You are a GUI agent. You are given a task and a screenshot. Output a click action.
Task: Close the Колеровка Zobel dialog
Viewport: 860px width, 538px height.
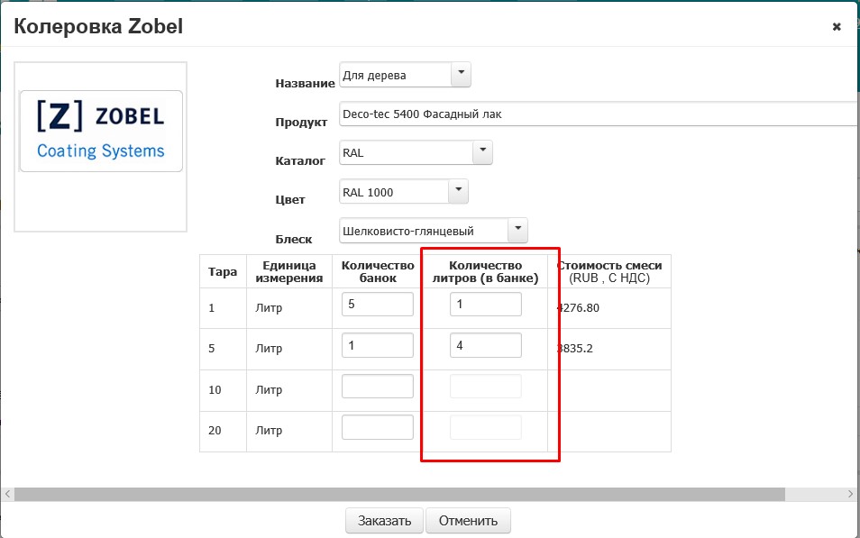837,27
